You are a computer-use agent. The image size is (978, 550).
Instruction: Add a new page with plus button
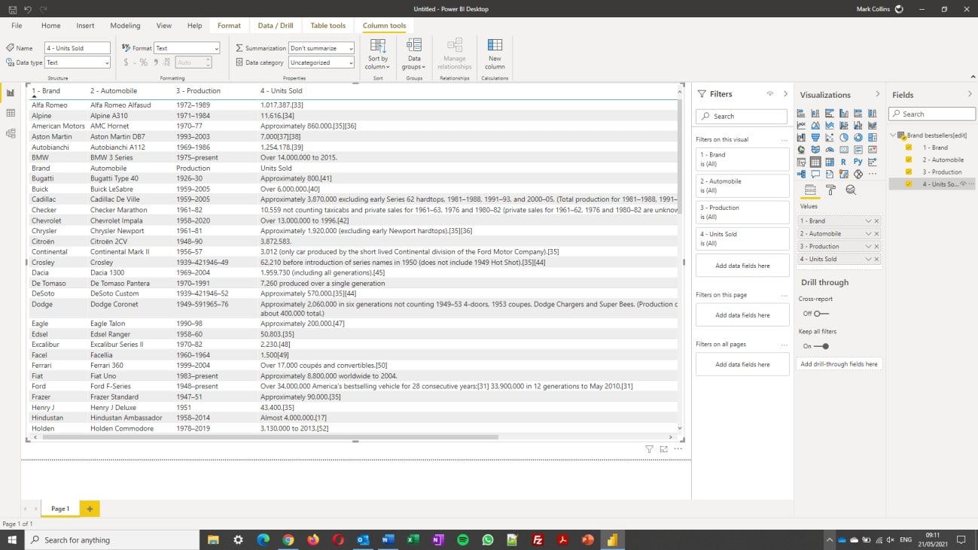[x=90, y=509]
